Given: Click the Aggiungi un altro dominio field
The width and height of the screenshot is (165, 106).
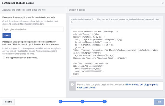Looking at the screenshot, I should coord(33,29).
